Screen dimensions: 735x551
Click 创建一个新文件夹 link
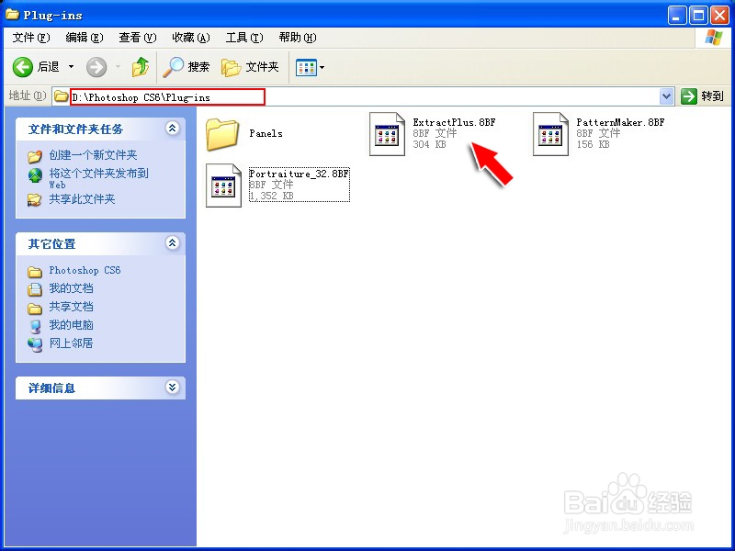click(x=94, y=155)
